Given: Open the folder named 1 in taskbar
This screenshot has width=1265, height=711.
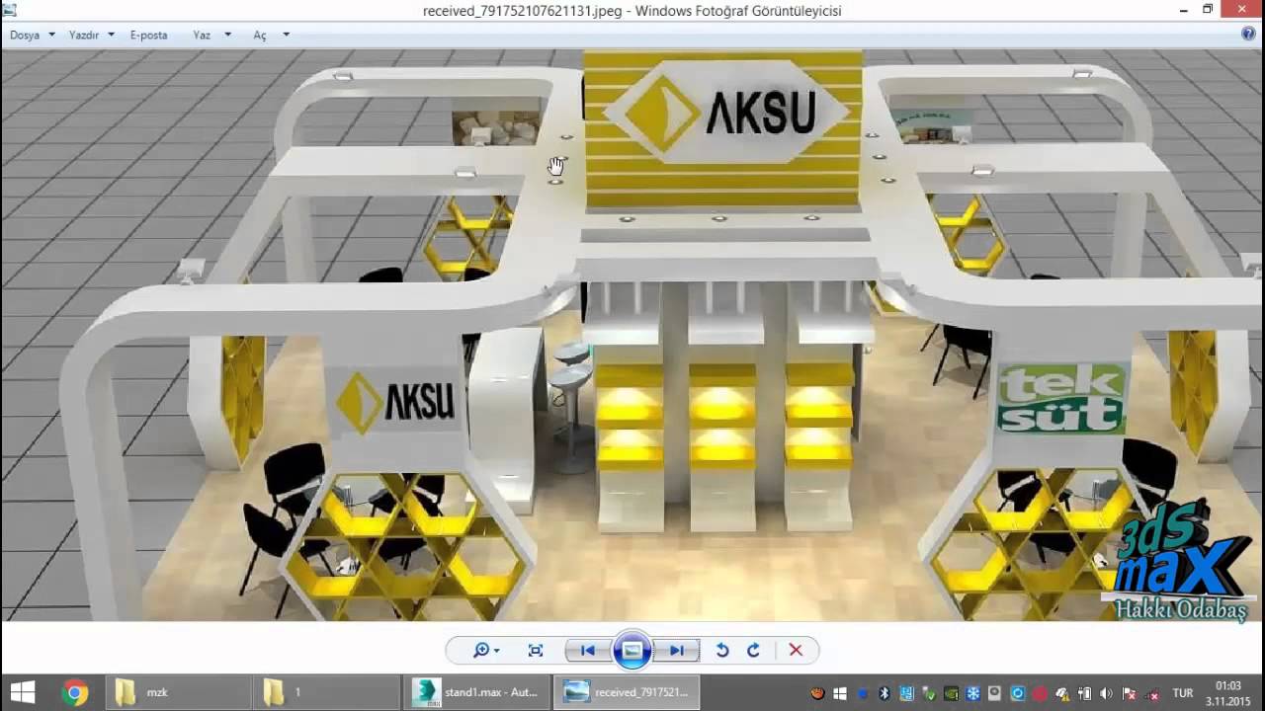Looking at the screenshot, I should point(326,692).
